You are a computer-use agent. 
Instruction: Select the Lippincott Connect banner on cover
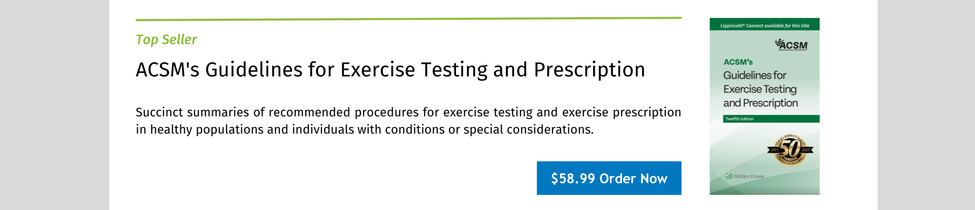[764, 25]
